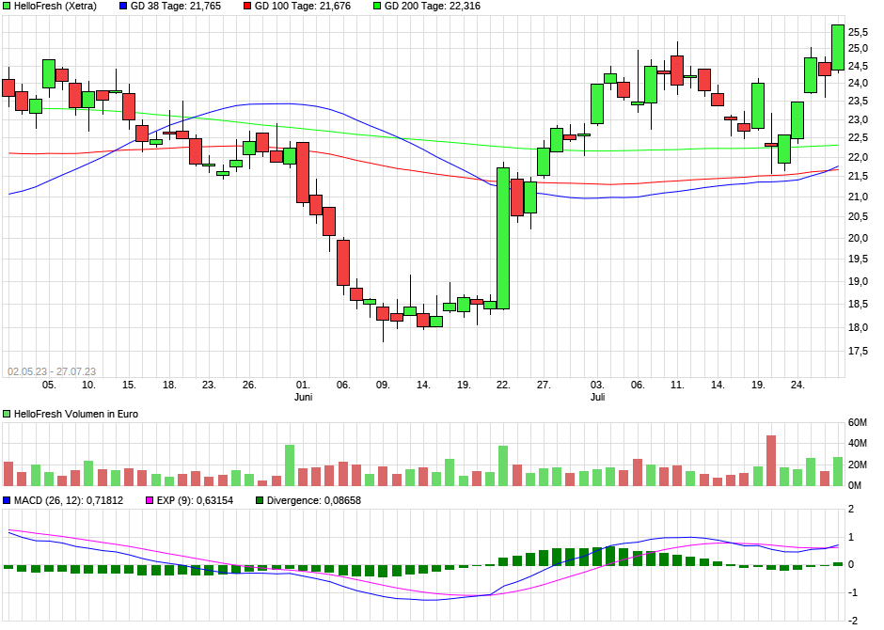Click the HelloFresh (Xetra) green legend swatch
This screenshot has width=884, height=630.
point(7,7)
